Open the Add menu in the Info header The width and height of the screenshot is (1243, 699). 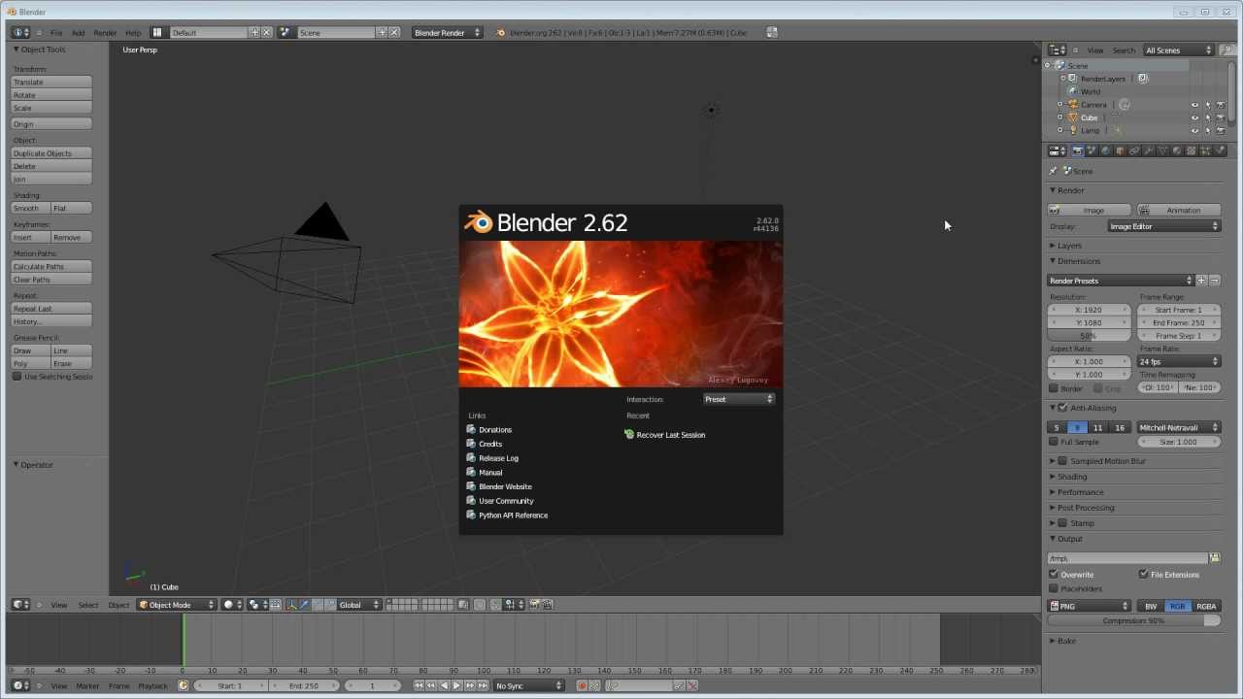coord(78,33)
